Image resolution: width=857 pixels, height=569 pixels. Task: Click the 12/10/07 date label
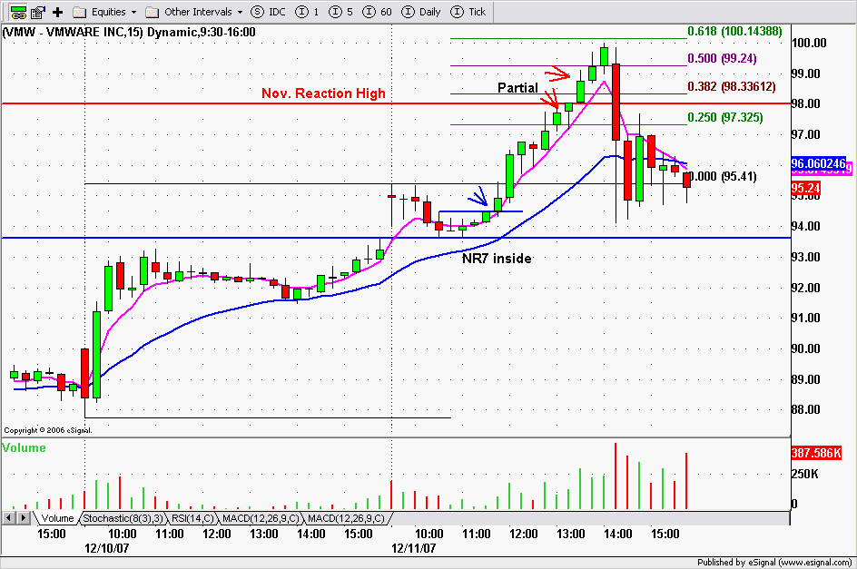pos(106,548)
